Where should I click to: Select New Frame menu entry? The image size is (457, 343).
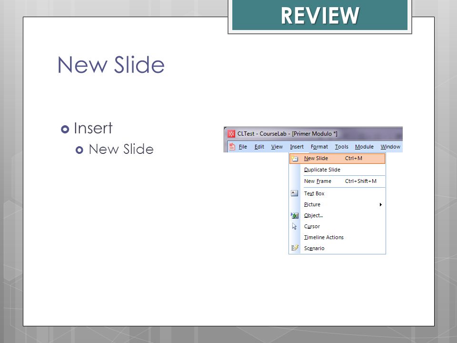[x=337, y=181]
